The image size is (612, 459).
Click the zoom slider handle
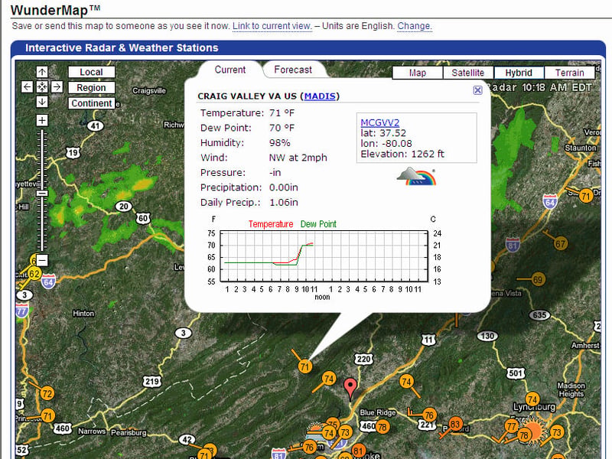click(x=42, y=194)
